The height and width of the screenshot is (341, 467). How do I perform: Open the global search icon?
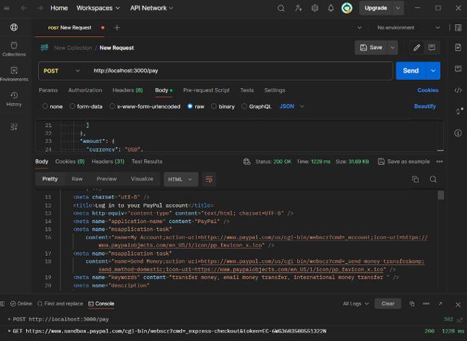point(281,8)
